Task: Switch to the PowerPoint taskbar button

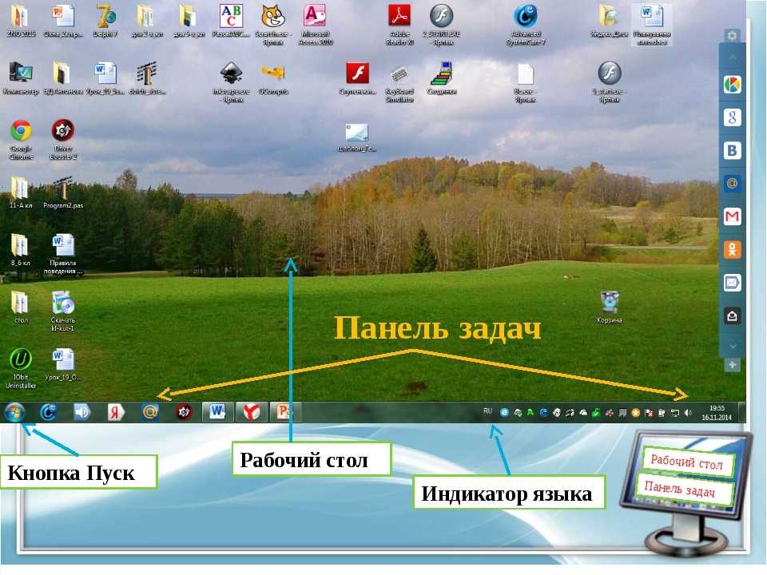Action: click(283, 412)
